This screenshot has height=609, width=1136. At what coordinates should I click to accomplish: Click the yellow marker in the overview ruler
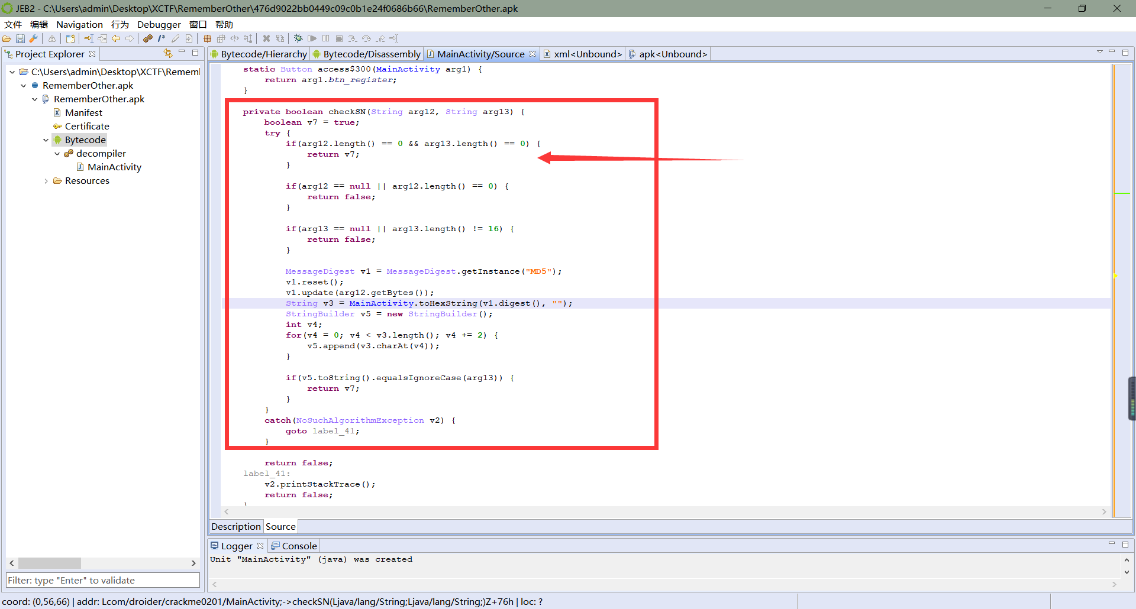pyautogui.click(x=1115, y=276)
